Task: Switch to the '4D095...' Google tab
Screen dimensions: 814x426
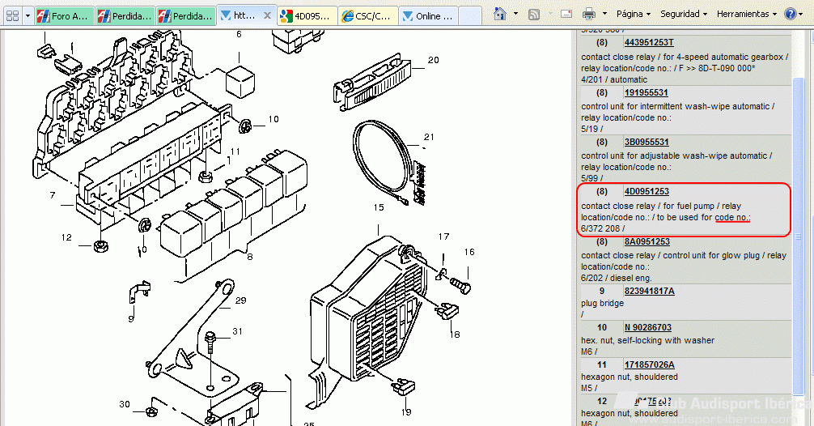Action: 307,16
